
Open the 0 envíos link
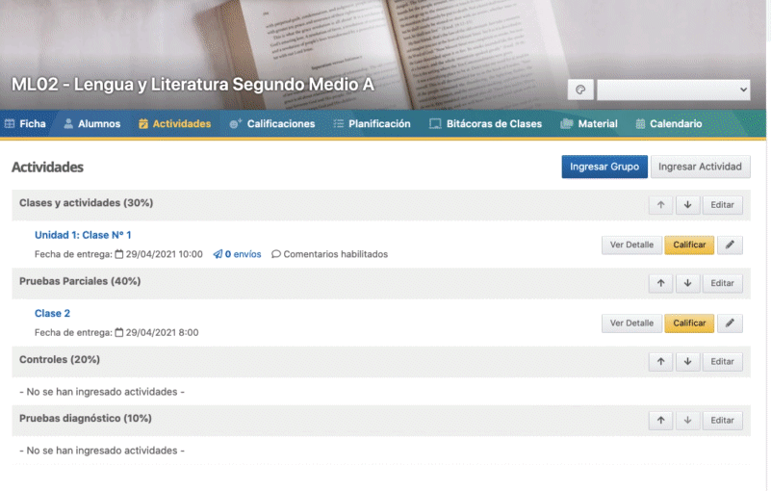tap(237, 254)
